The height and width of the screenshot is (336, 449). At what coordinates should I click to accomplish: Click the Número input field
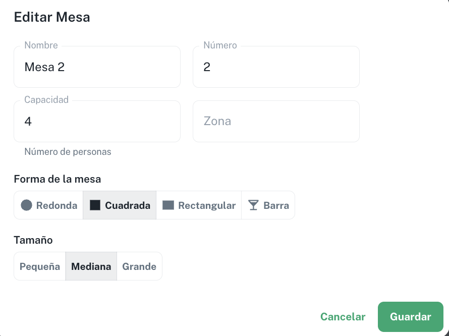pos(276,67)
